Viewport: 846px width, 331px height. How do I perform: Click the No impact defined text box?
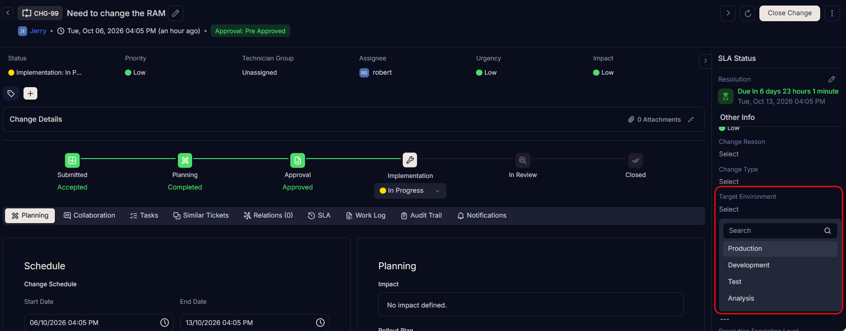tap(531, 305)
